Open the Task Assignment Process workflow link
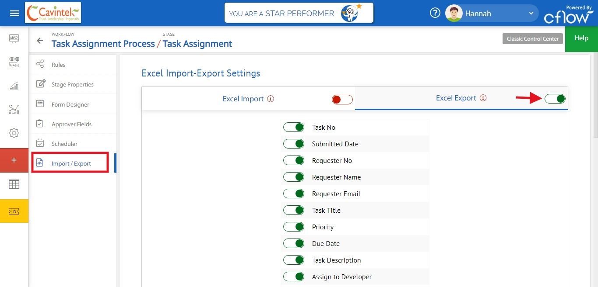Screen dimensions: 598x287 [103, 44]
